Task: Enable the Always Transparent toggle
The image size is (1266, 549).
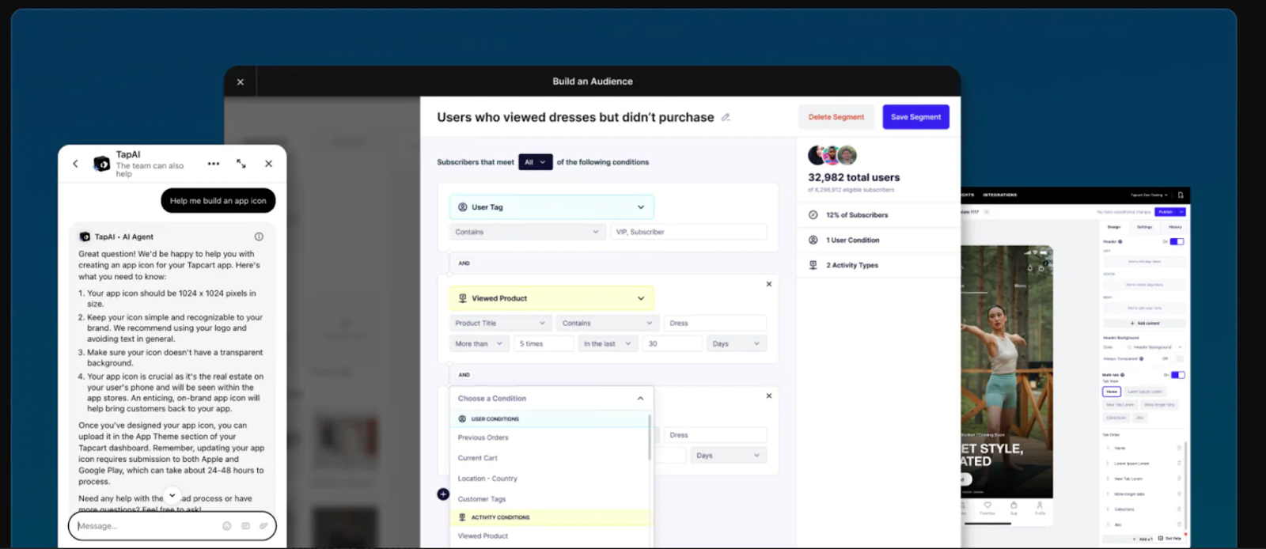Action: (1177, 359)
